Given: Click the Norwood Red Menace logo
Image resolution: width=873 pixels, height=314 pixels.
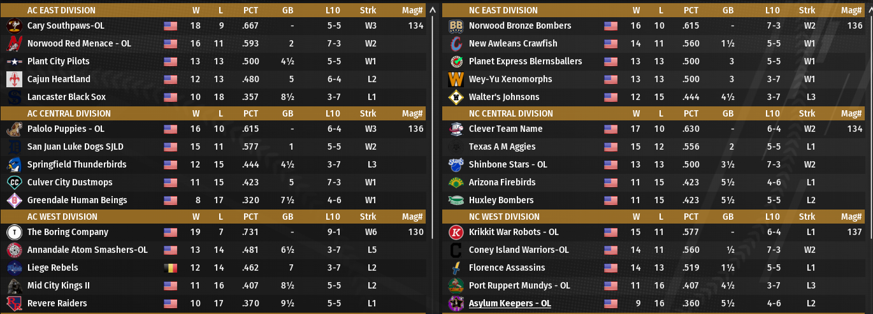Looking at the screenshot, I should coord(14,44).
